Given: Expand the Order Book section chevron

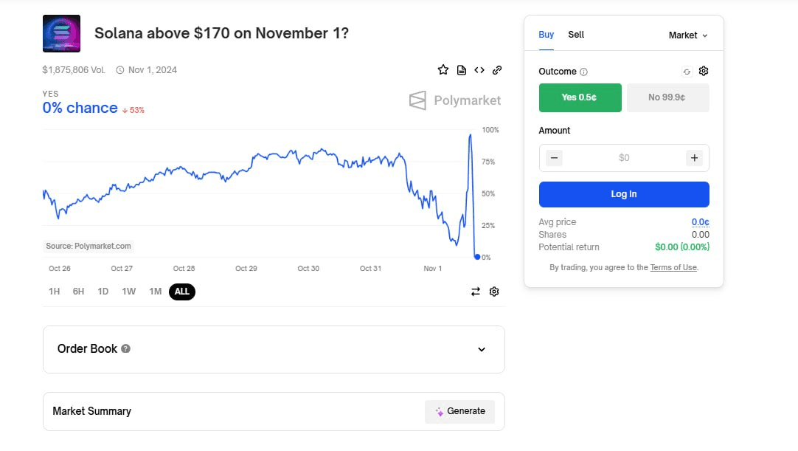Looking at the screenshot, I should tap(482, 350).
